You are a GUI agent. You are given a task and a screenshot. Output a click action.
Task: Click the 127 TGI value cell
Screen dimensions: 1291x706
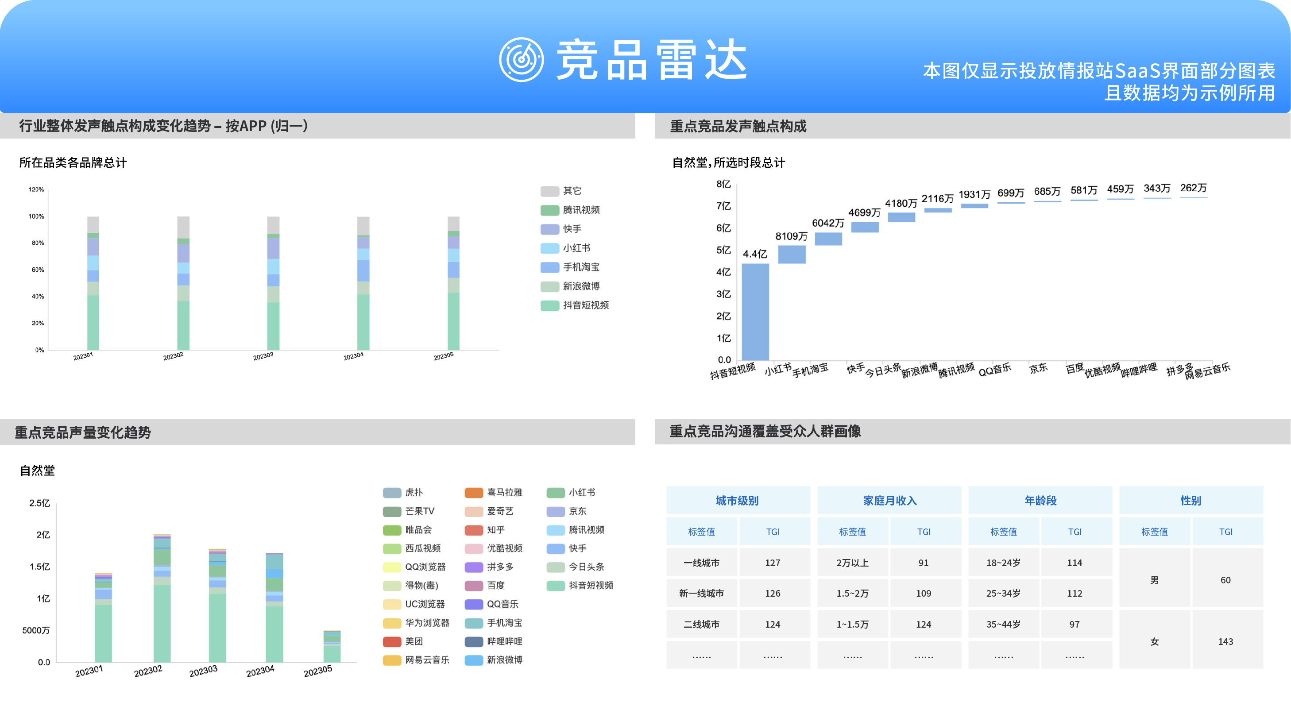(774, 562)
